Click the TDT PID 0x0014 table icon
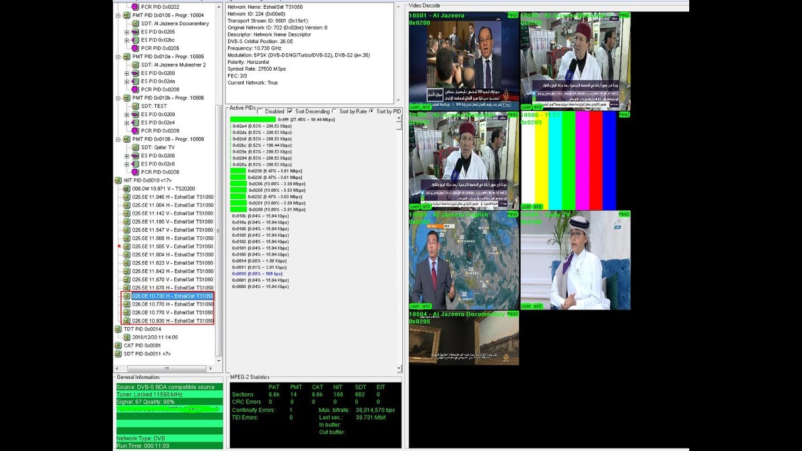Screen dimensions: 802x451 coord(118,329)
